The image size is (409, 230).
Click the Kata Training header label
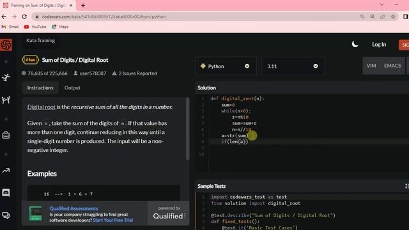point(40,40)
